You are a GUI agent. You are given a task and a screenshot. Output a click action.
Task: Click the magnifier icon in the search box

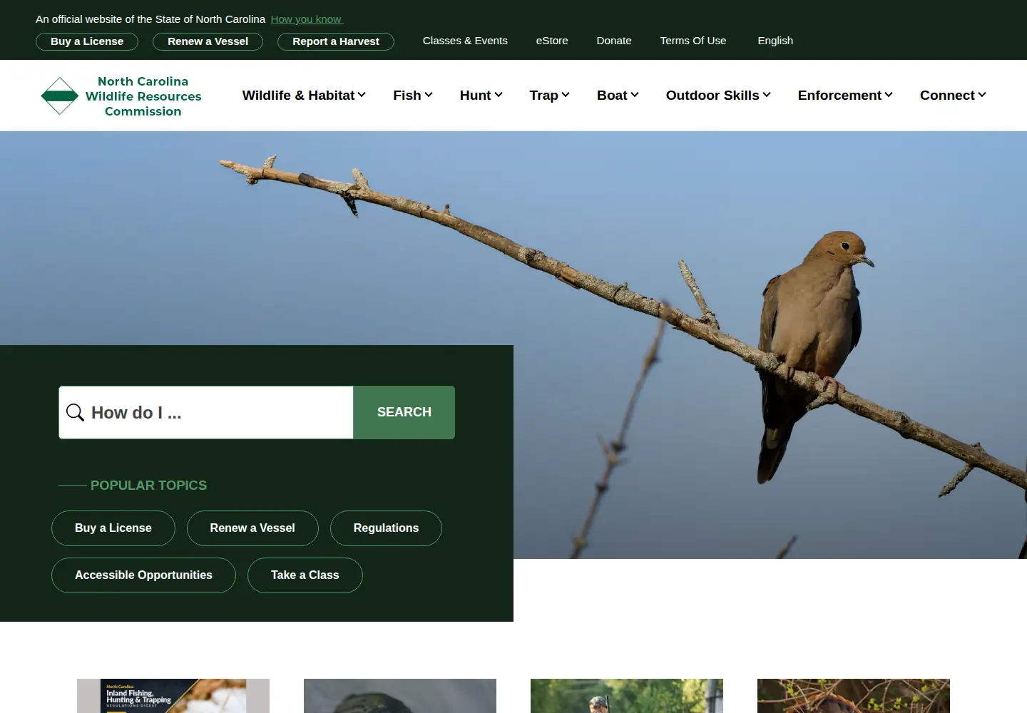pyautogui.click(x=75, y=412)
